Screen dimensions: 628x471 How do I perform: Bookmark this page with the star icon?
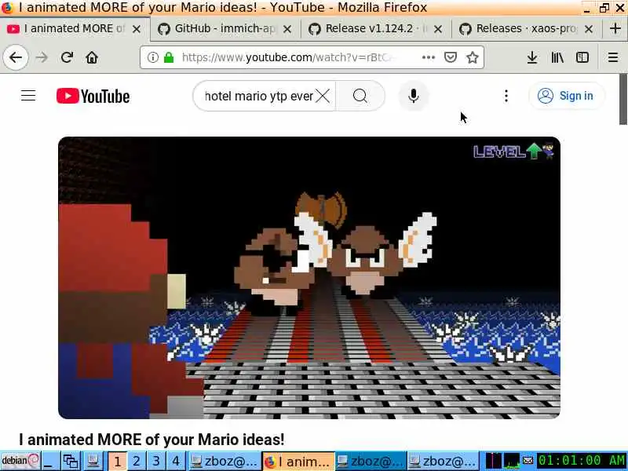(x=473, y=57)
